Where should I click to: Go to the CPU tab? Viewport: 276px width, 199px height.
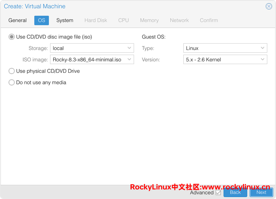click(123, 20)
